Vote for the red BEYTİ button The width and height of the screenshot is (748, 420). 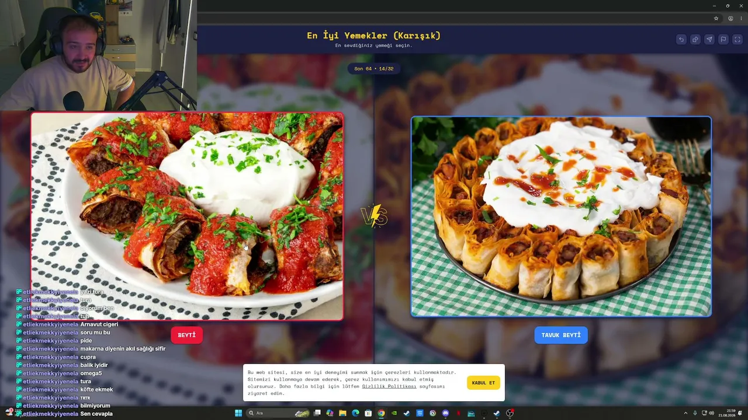(187, 335)
